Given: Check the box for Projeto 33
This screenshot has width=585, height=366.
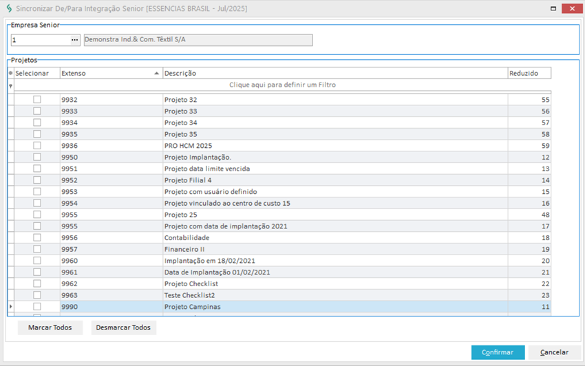Looking at the screenshot, I should click(37, 111).
